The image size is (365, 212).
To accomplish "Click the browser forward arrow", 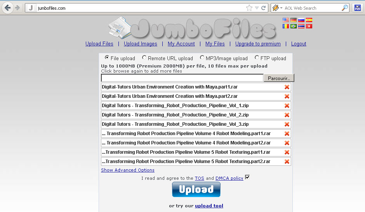I will pyautogui.click(x=17, y=8).
